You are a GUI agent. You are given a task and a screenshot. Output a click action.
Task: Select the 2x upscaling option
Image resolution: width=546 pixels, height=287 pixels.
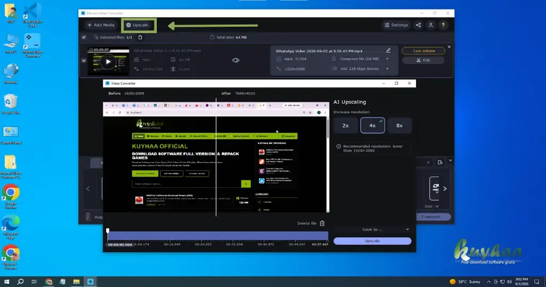[x=346, y=125]
